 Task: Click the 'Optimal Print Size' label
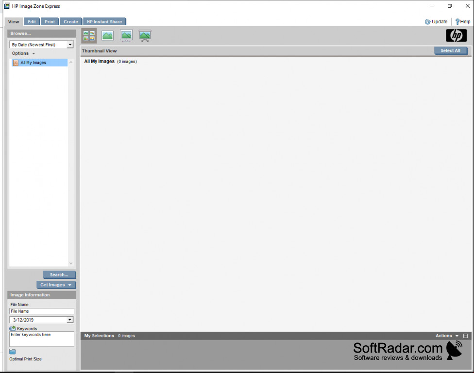click(x=25, y=359)
